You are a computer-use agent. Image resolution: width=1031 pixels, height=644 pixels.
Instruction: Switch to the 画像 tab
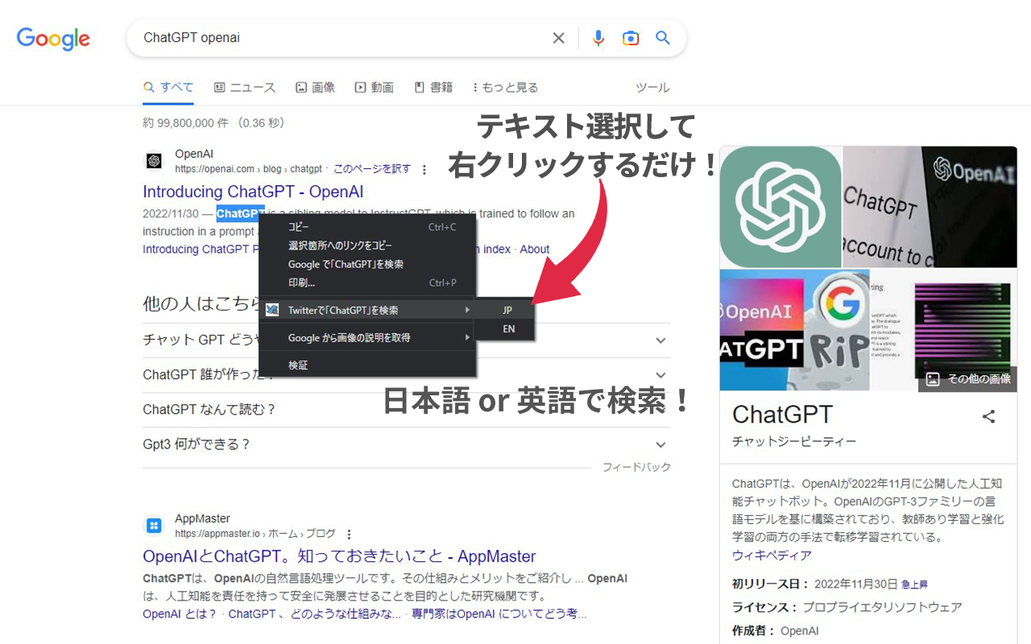[x=315, y=87]
